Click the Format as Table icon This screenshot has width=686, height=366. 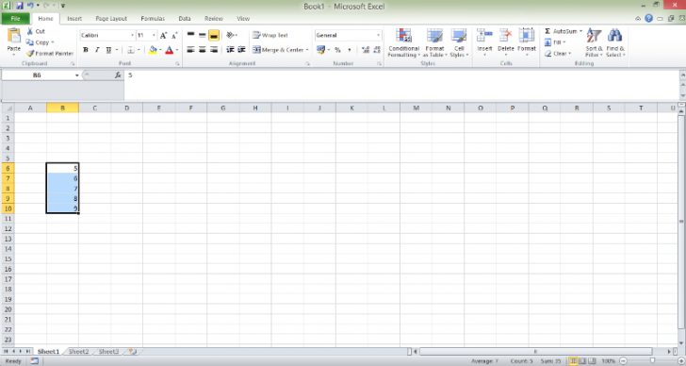434,42
